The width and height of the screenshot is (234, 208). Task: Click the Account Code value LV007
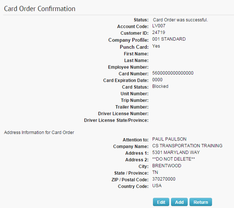159,26
